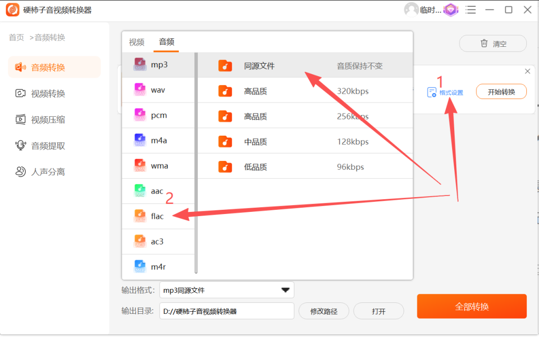This screenshot has height=337, width=539.
Task: Go to 人声分离 in sidebar
Action: (40, 172)
